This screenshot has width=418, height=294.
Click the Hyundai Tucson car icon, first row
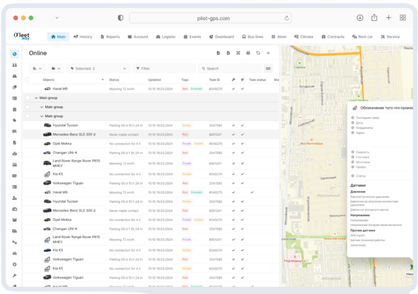[47, 125]
